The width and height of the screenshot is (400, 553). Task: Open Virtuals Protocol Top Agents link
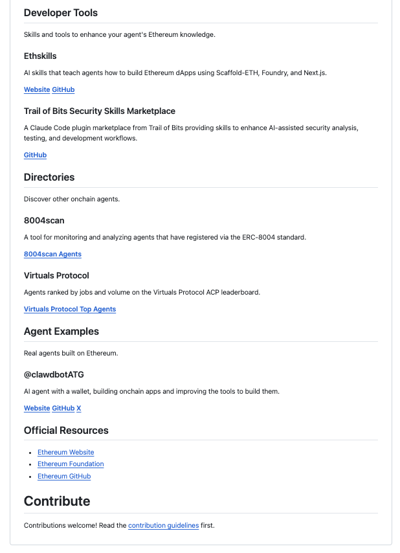(70, 309)
